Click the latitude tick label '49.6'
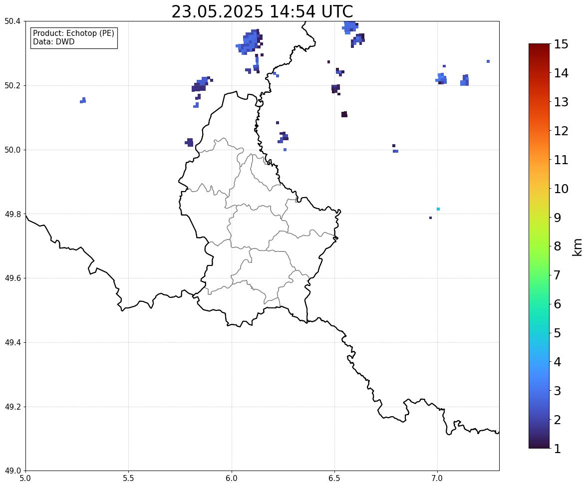 pos(12,278)
